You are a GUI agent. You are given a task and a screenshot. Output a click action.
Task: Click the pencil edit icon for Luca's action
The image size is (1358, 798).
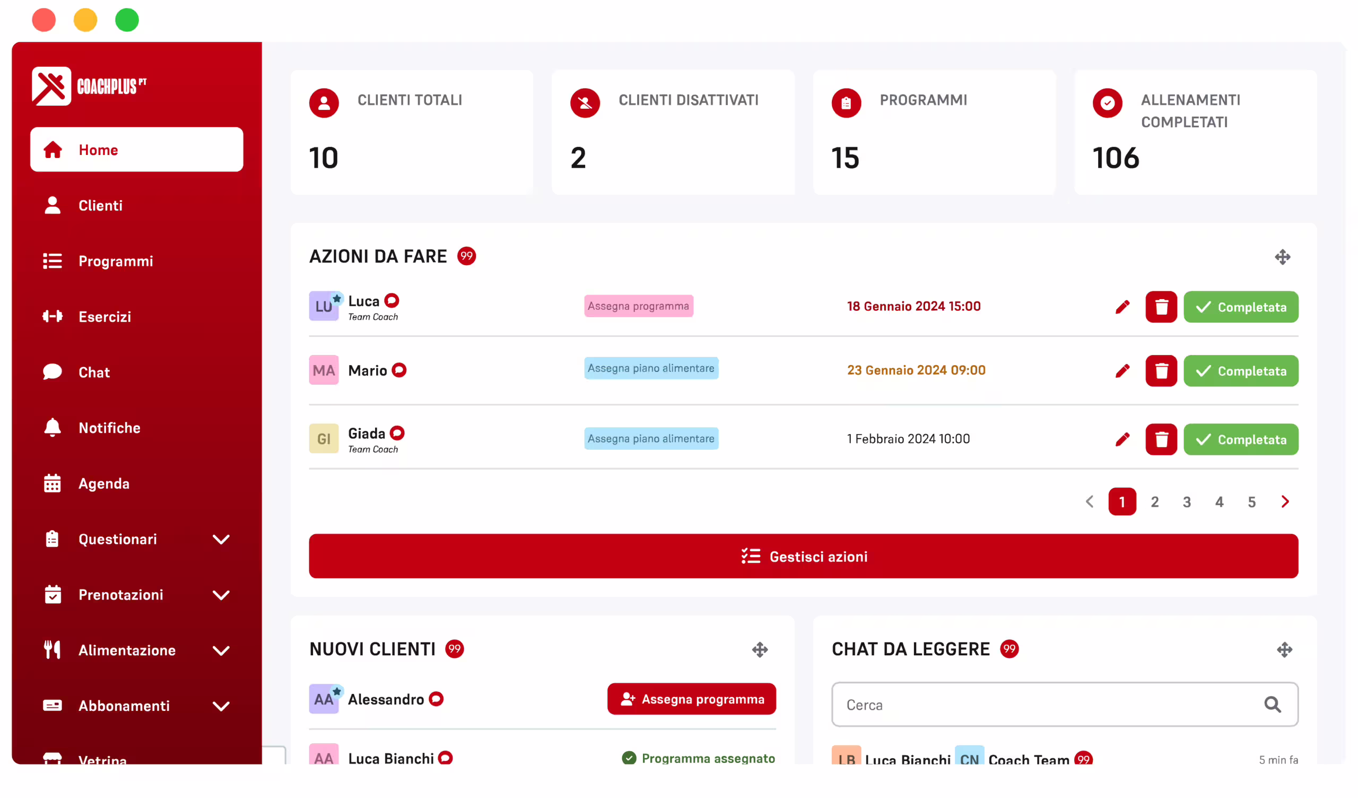click(x=1122, y=307)
